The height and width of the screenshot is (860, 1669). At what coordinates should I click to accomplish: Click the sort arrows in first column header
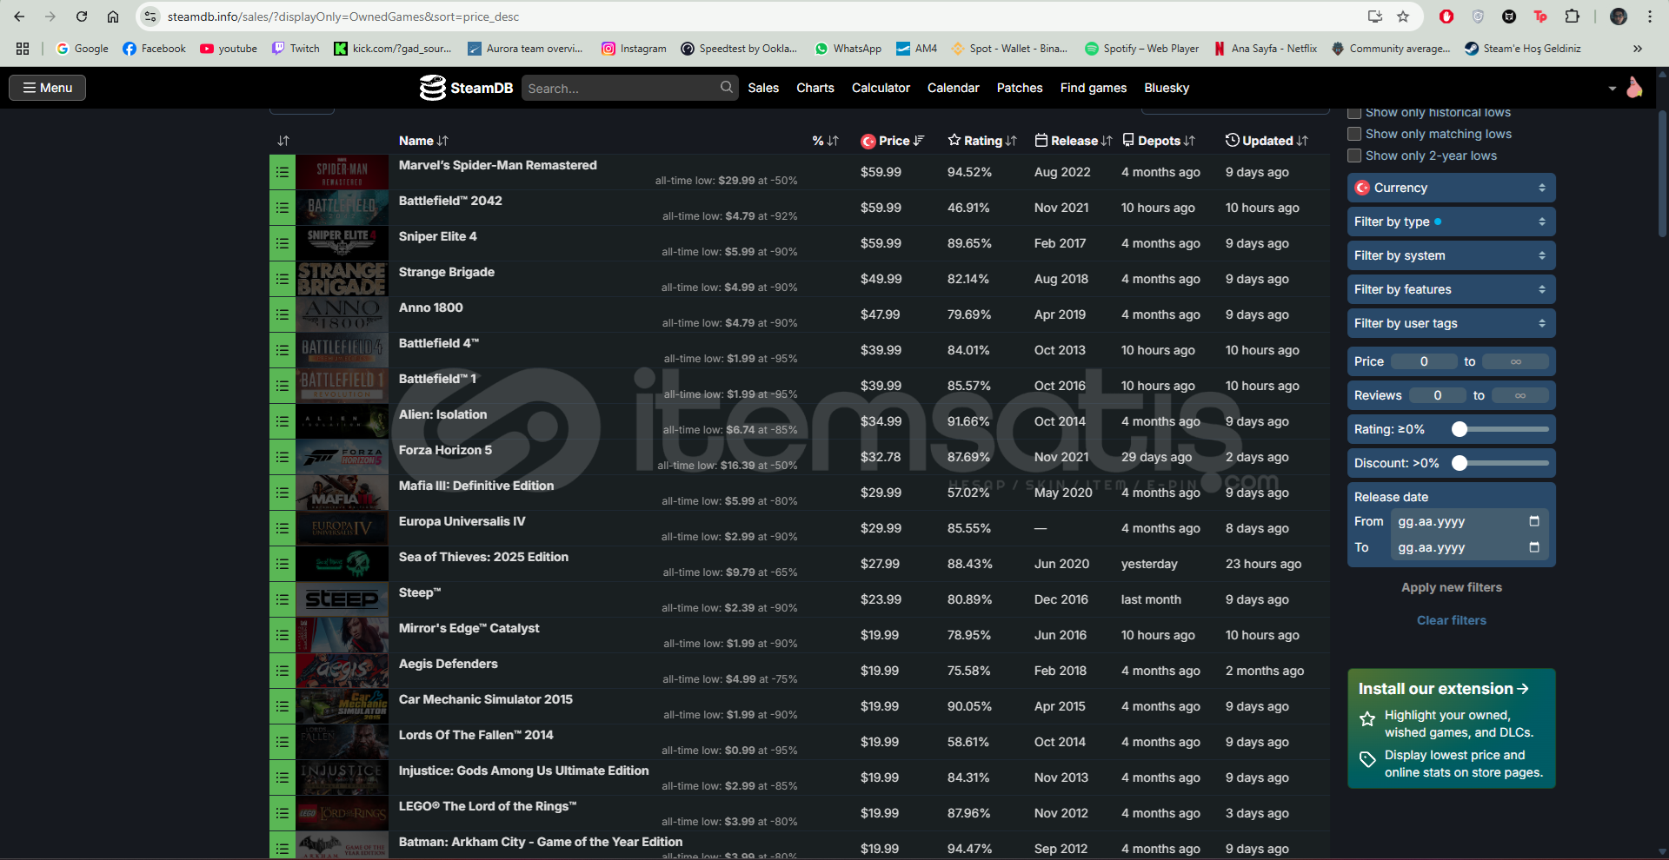283,141
